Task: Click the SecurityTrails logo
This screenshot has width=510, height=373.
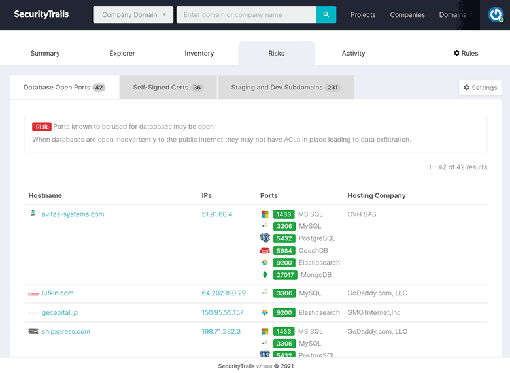Action: [x=41, y=14]
